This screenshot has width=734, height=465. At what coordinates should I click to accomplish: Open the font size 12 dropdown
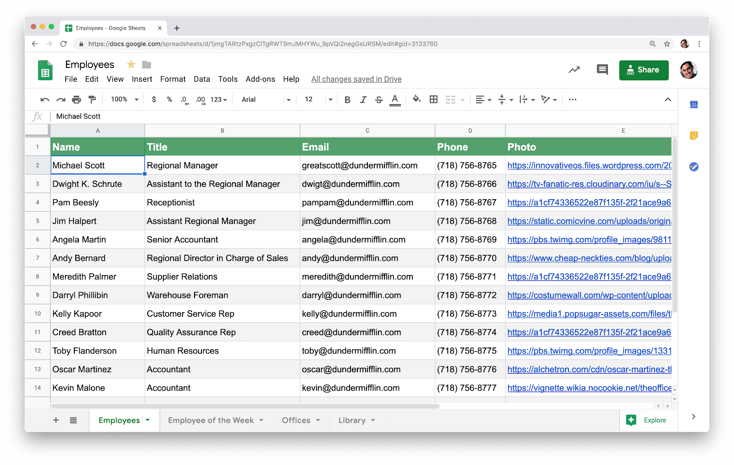[318, 100]
